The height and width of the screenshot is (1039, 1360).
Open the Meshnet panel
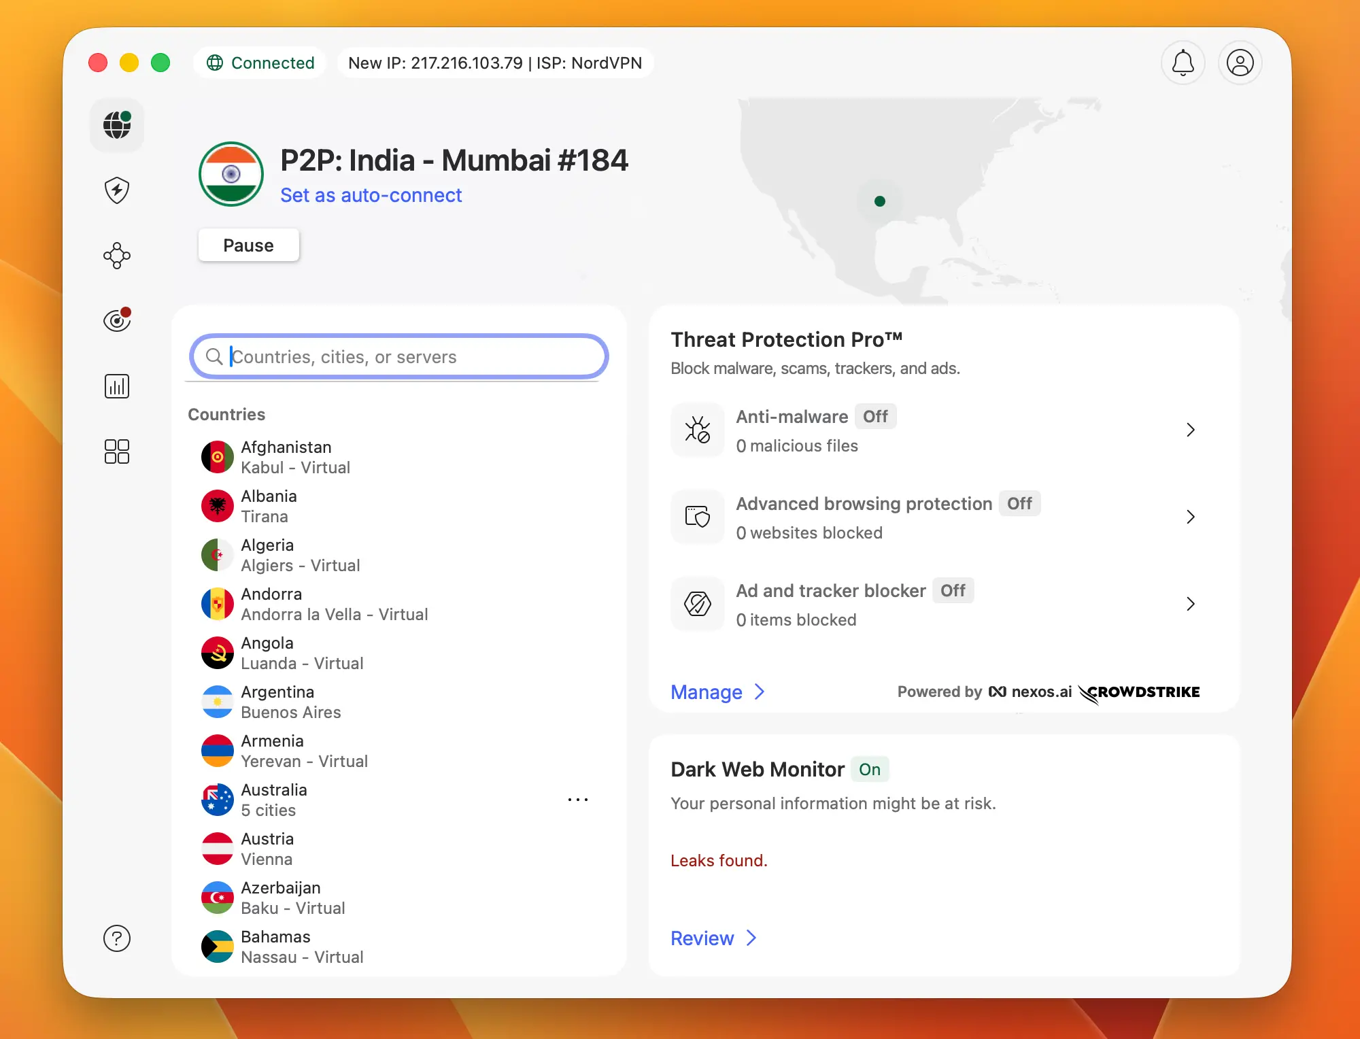pyautogui.click(x=116, y=256)
